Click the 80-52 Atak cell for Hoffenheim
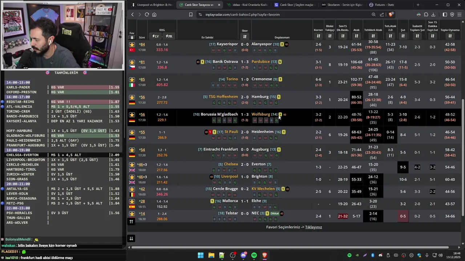This screenshot has width=465, height=261. (356, 100)
